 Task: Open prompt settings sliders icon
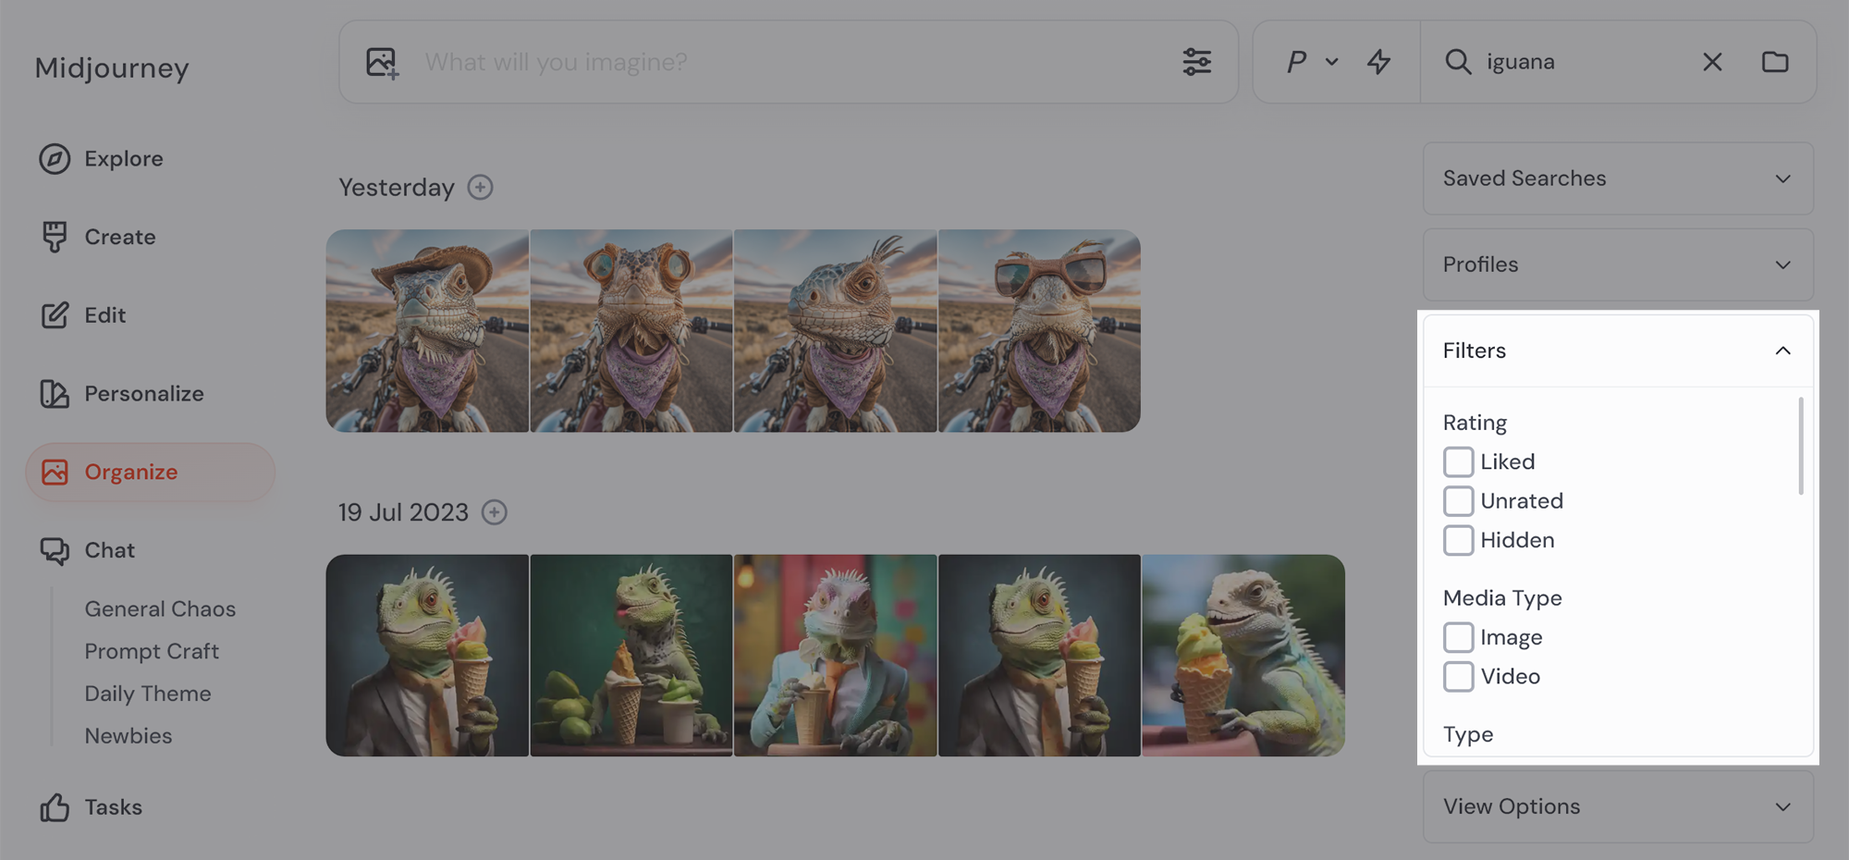tap(1196, 62)
